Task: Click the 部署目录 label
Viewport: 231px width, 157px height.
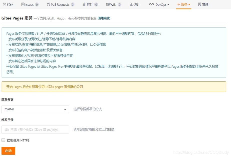Action: [x=7, y=120]
